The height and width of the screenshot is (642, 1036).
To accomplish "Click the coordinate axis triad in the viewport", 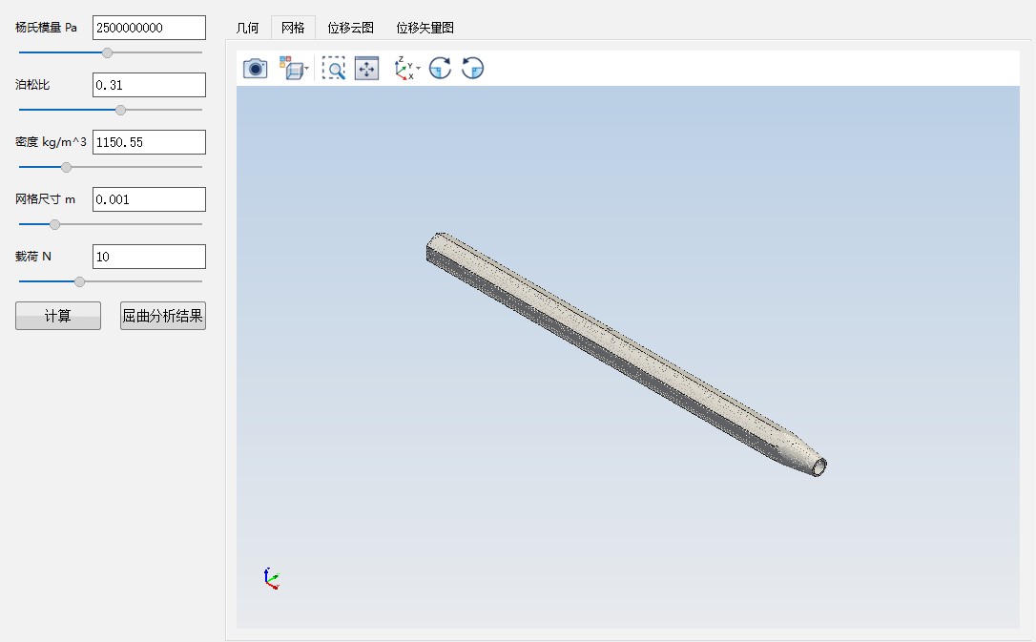I will tap(271, 578).
